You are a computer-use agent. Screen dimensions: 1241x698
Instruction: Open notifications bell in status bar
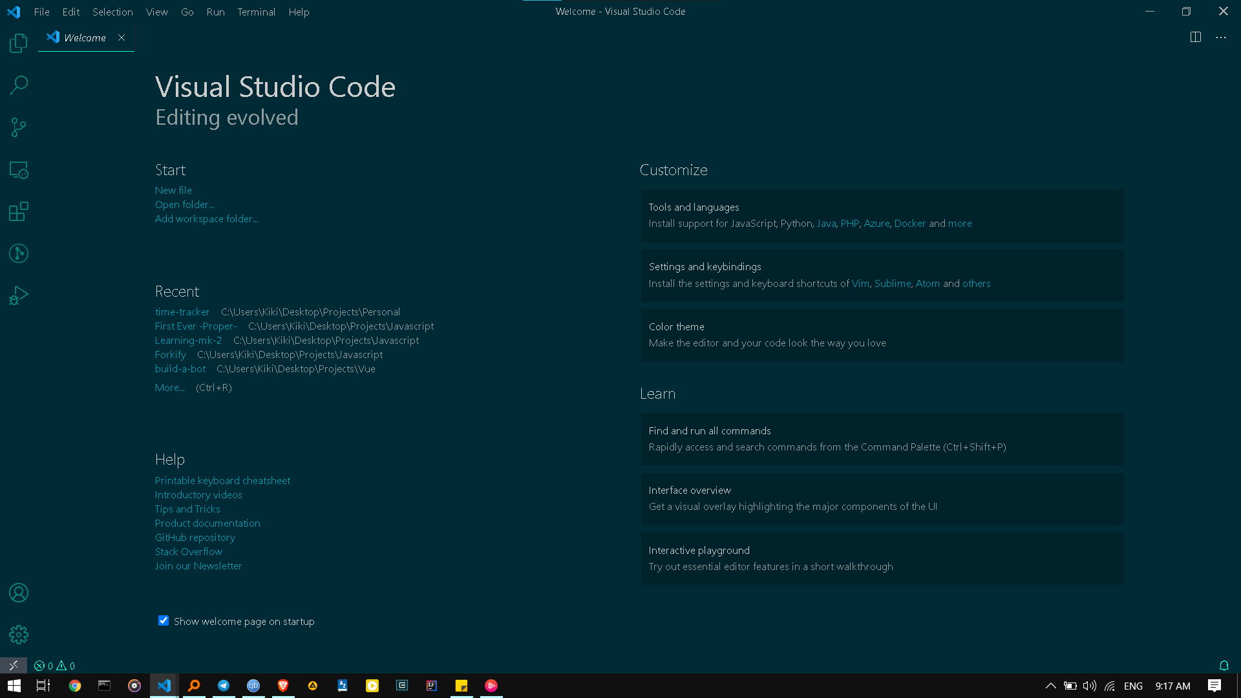coord(1224,665)
